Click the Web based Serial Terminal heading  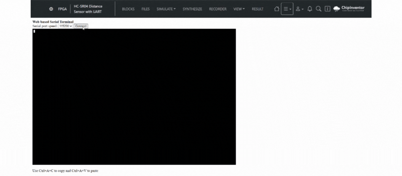tap(53, 22)
